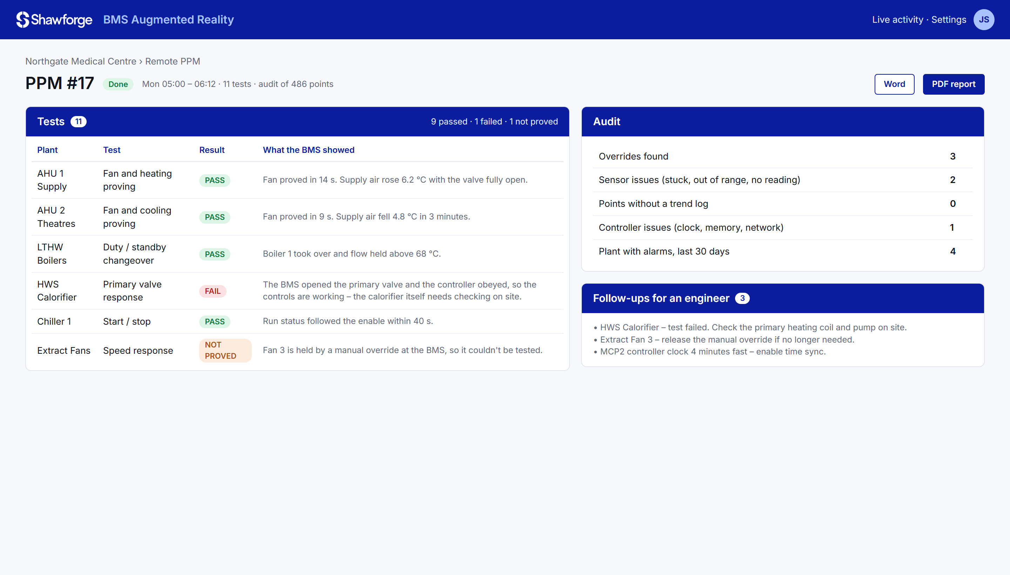1010x575 pixels.
Task: Click the Follow-ups count badge 3
Action: click(x=742, y=299)
